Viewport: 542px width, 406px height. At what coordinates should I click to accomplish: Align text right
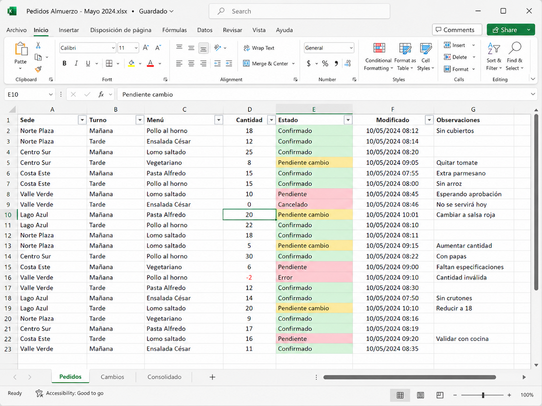[x=204, y=63]
